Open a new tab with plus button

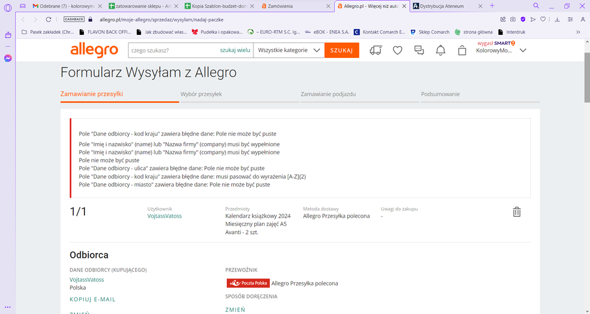[492, 6]
